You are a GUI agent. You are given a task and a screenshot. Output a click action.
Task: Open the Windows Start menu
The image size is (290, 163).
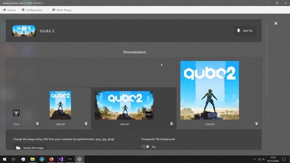(x=5, y=159)
